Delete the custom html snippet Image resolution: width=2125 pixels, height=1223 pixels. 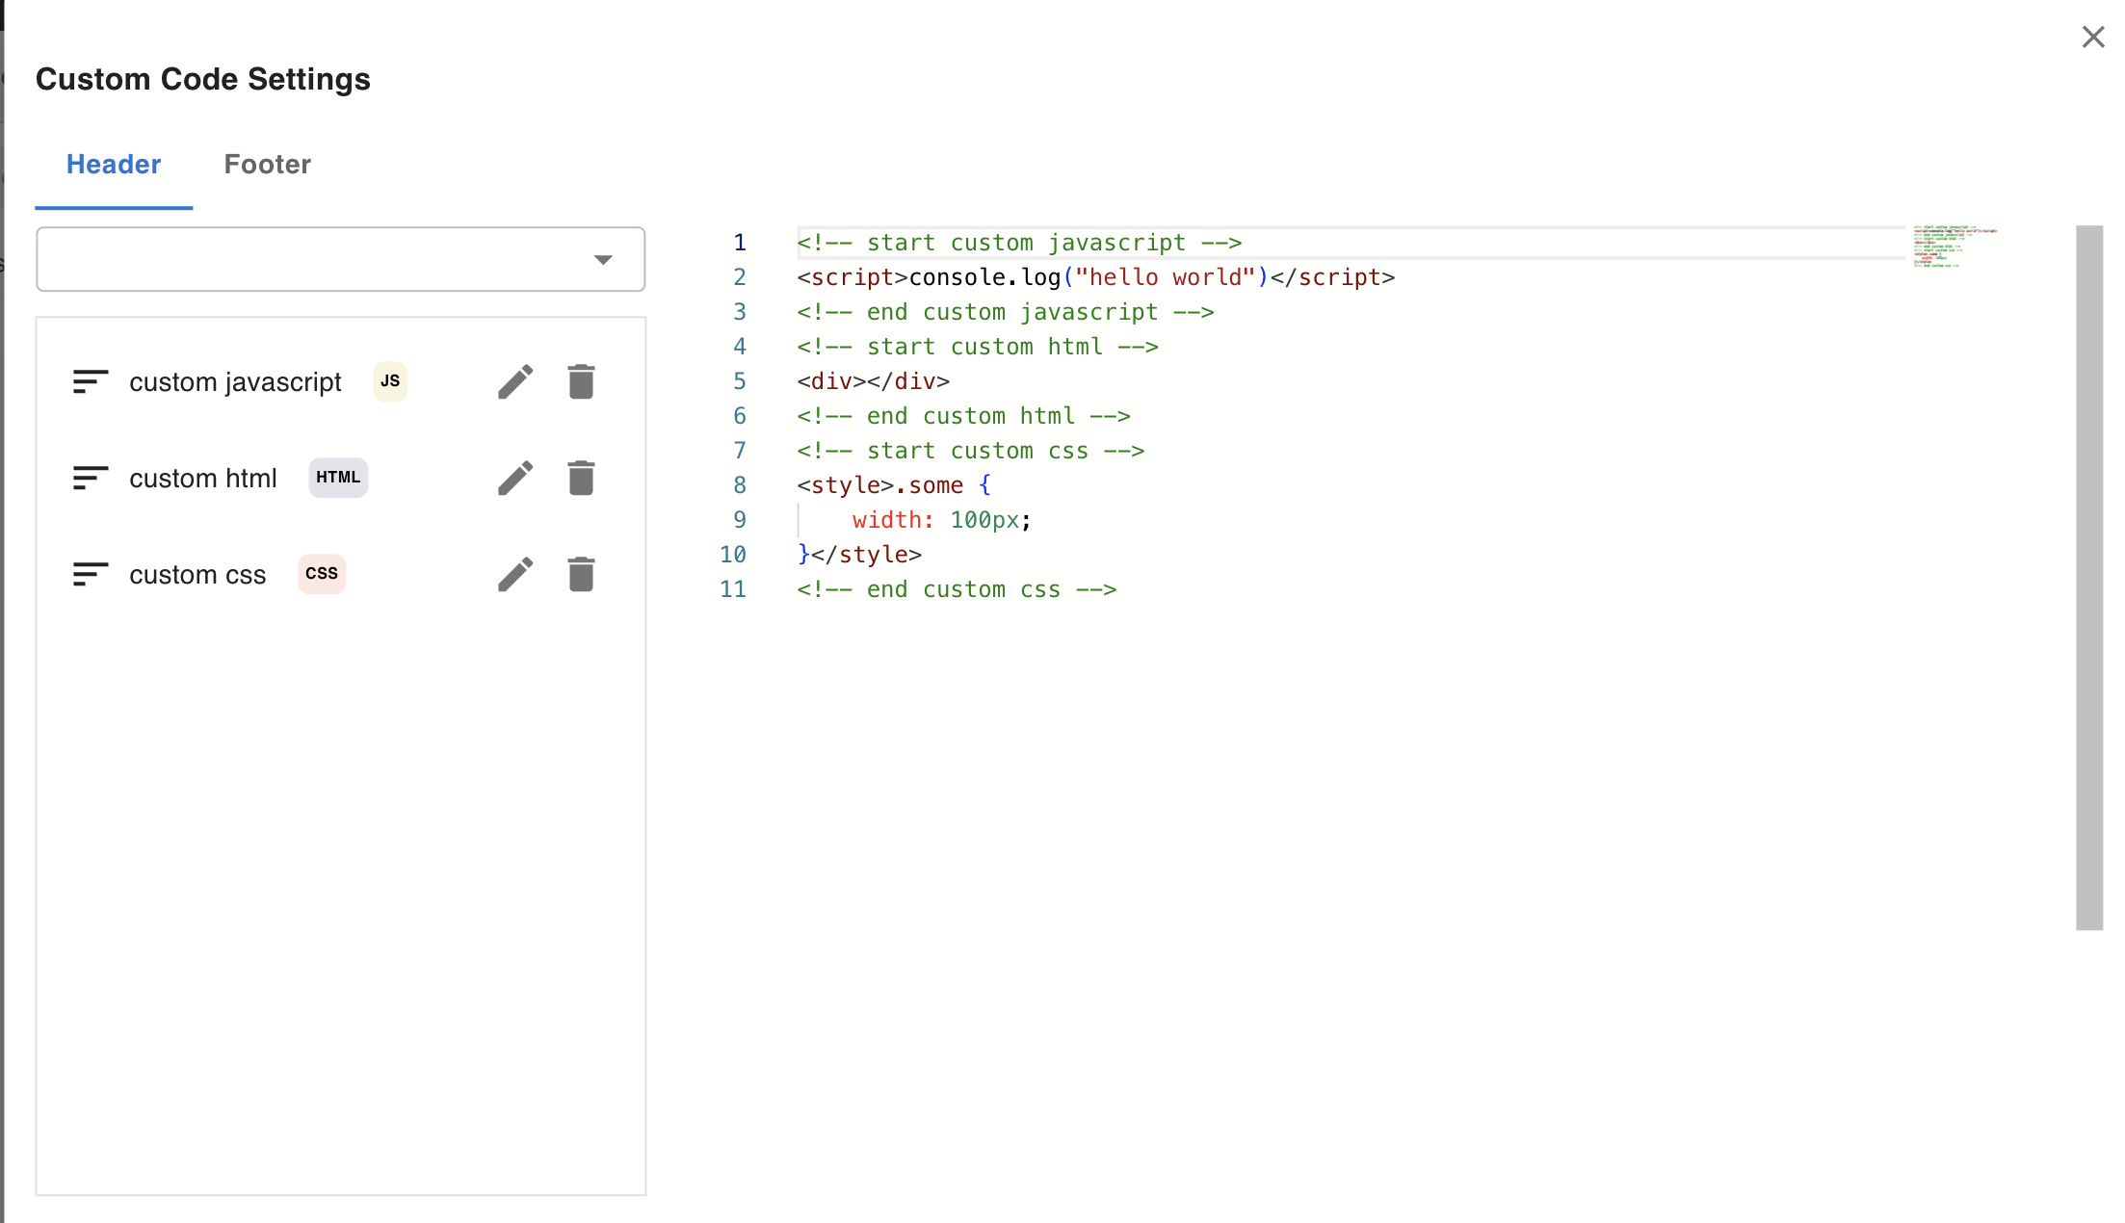(x=581, y=479)
